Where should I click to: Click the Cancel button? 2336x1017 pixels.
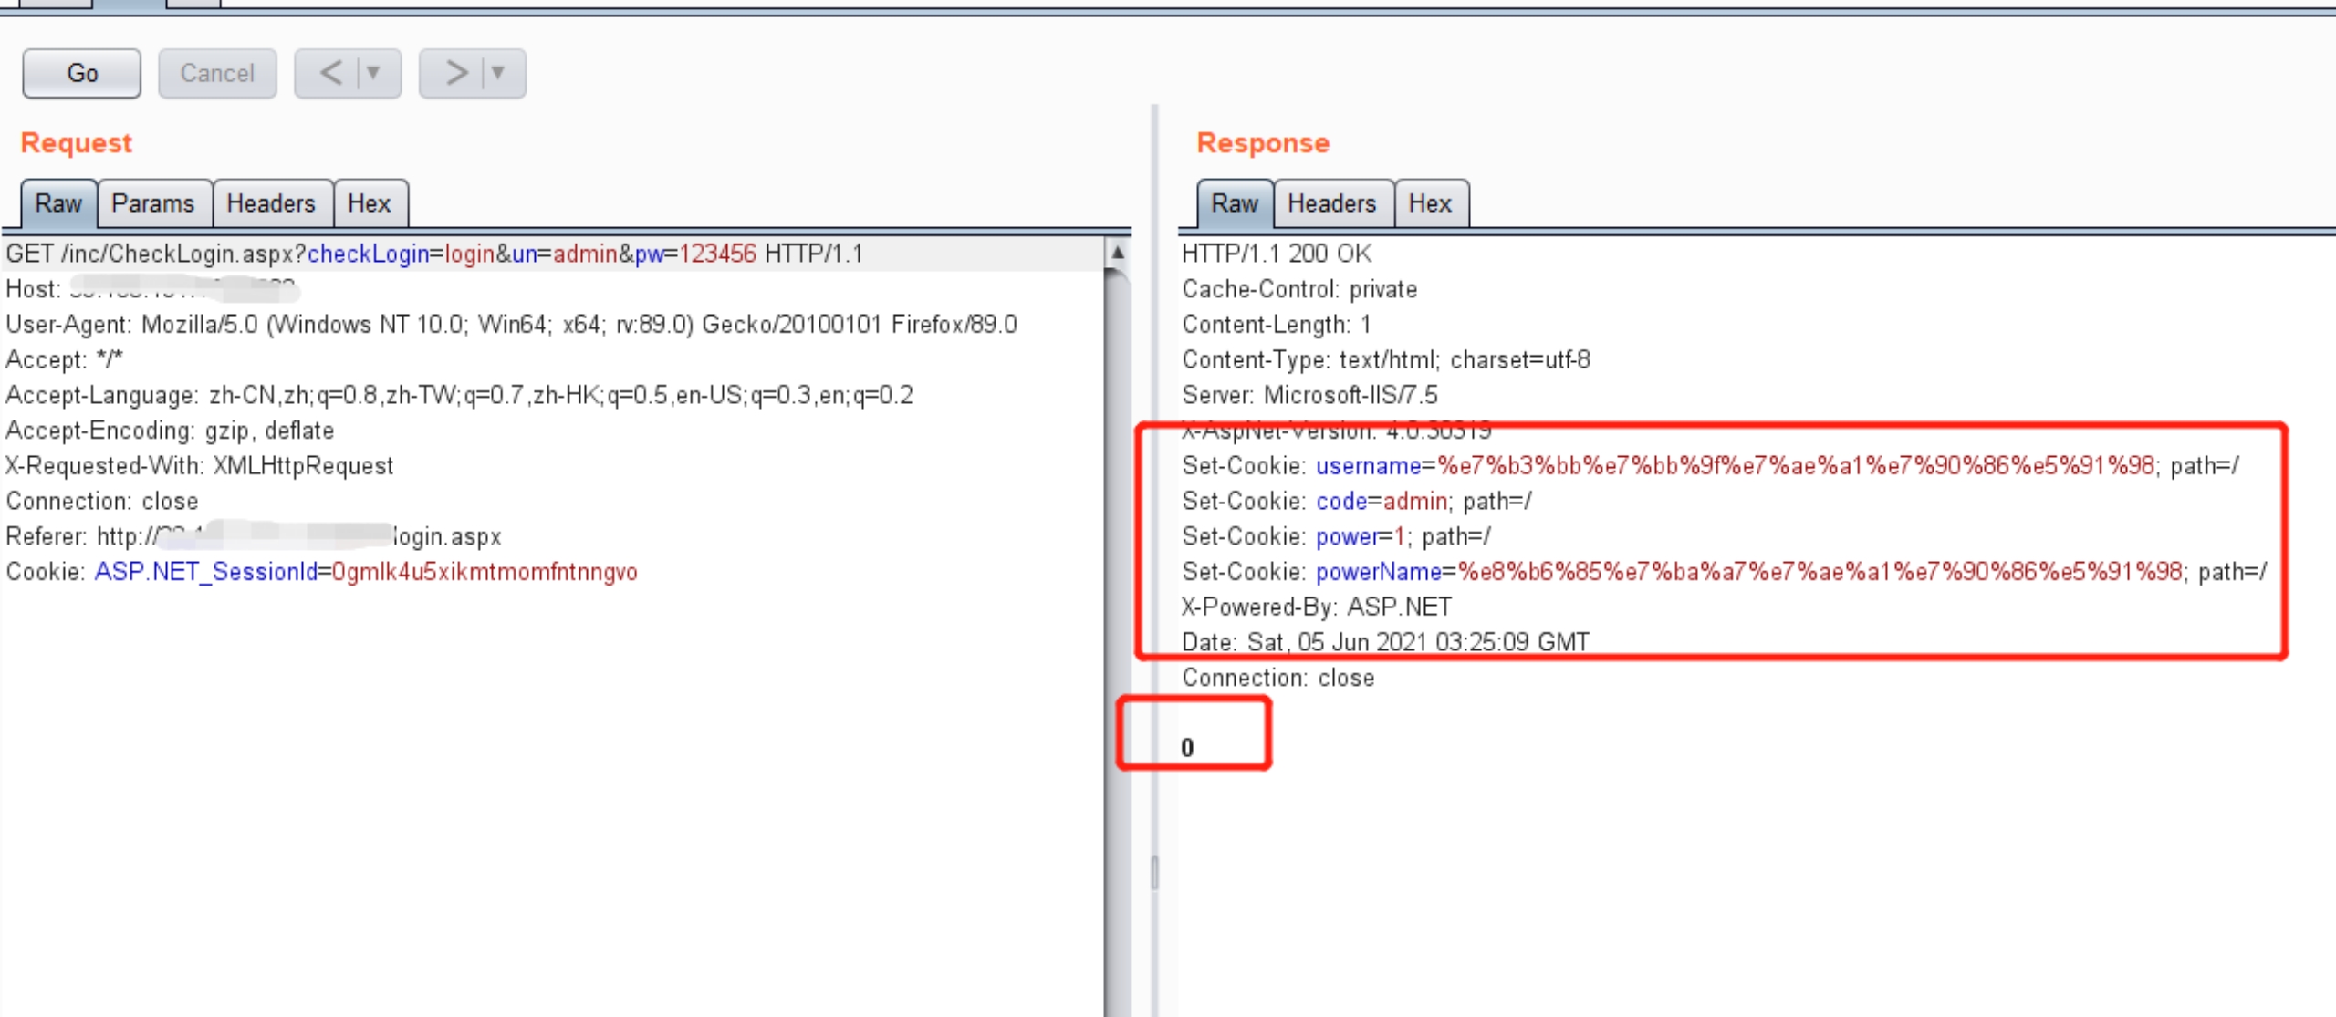pyautogui.click(x=217, y=73)
